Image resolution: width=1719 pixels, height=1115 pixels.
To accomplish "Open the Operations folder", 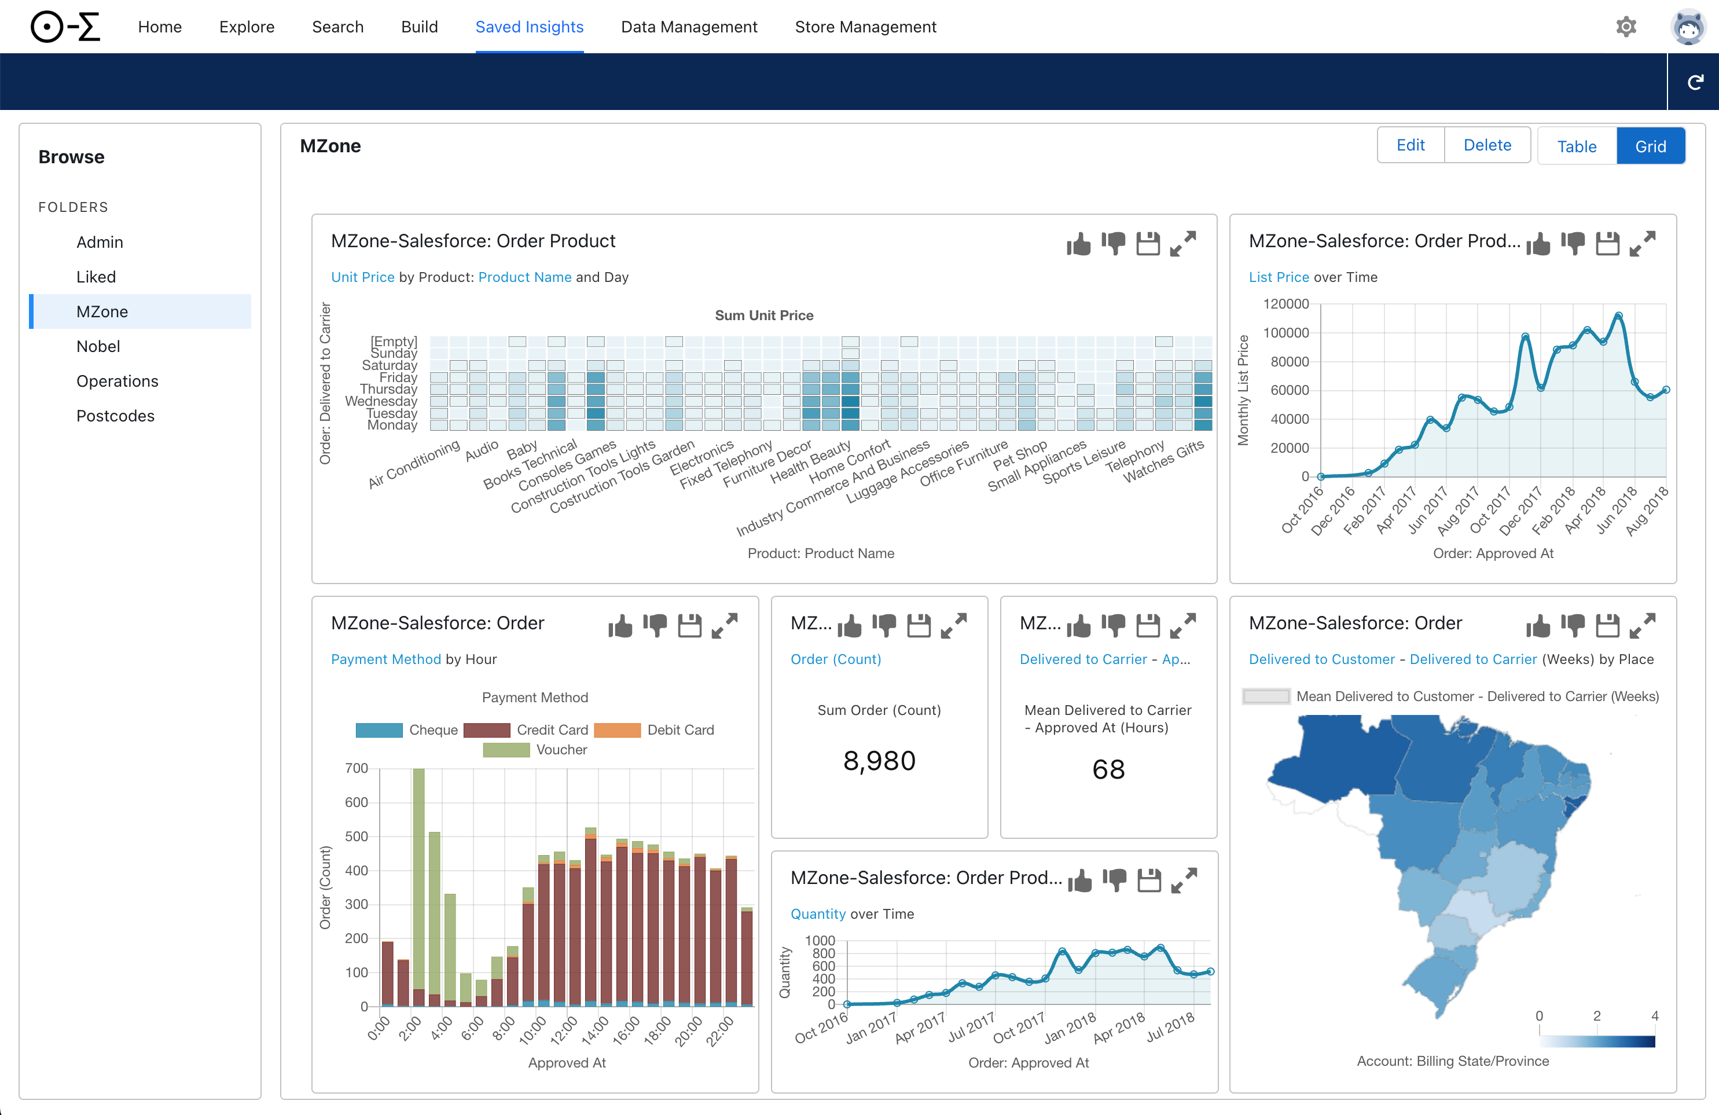I will coord(117,382).
